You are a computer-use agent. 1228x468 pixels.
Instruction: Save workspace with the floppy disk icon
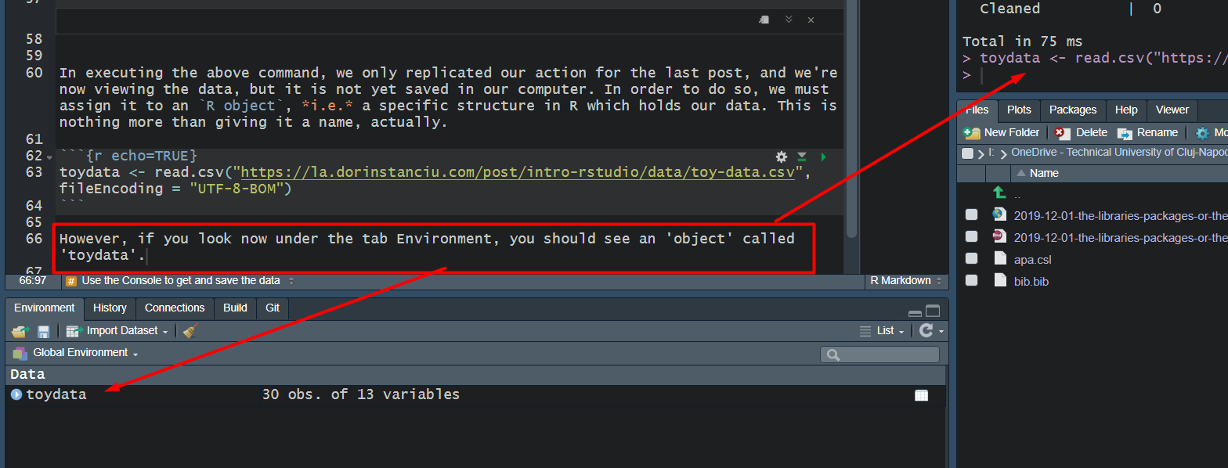click(x=43, y=331)
